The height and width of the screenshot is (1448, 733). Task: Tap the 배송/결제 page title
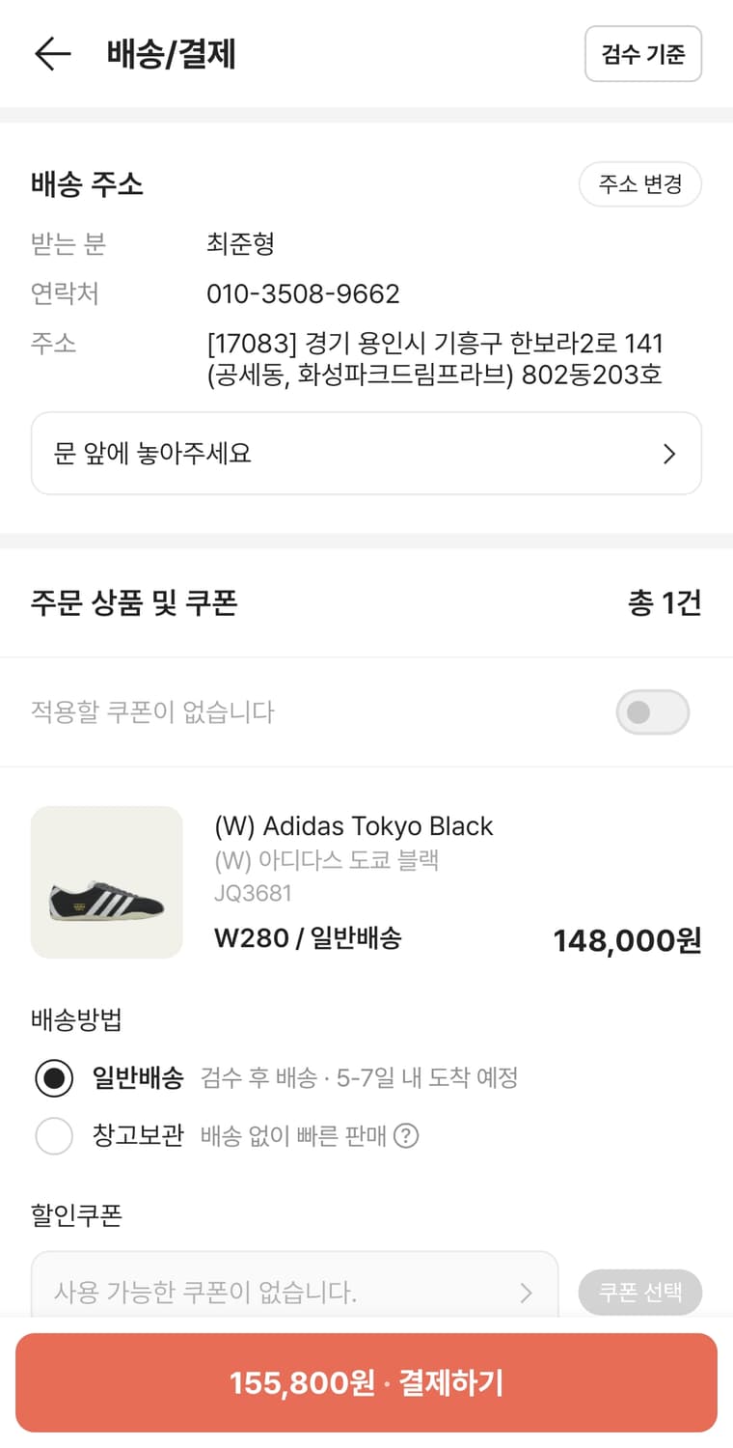172,54
